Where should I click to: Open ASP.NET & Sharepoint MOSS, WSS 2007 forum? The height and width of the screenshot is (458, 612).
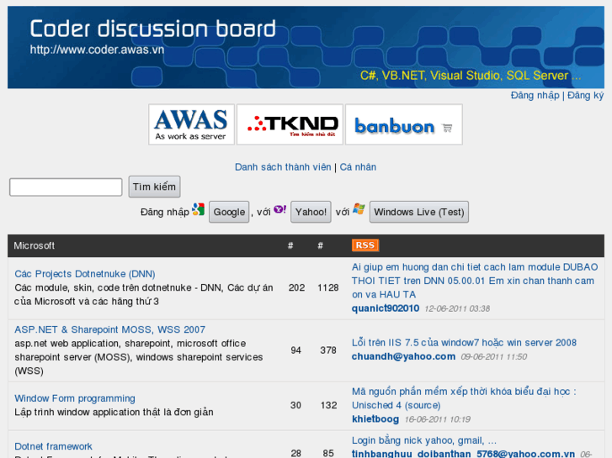click(109, 329)
